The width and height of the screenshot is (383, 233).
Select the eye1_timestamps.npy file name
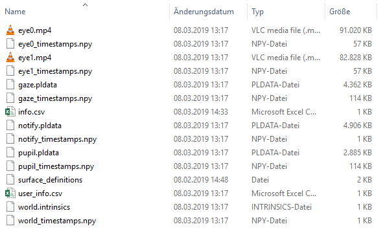(x=55, y=71)
